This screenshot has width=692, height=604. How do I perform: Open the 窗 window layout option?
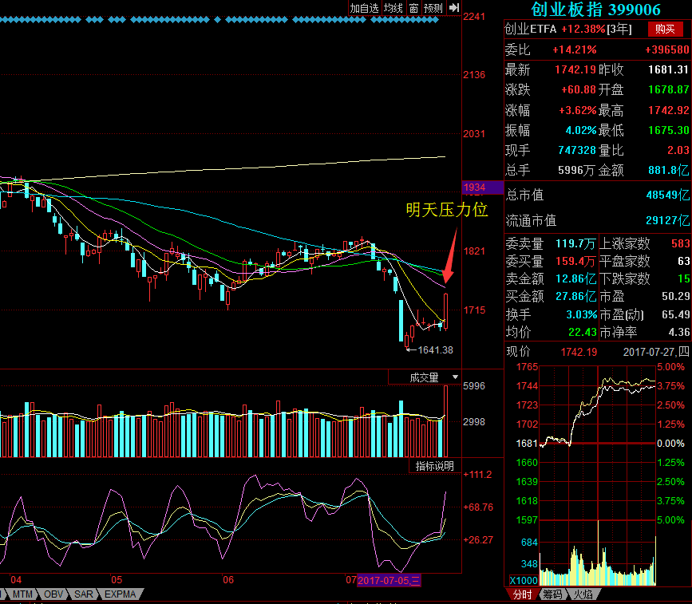pyautogui.click(x=413, y=8)
